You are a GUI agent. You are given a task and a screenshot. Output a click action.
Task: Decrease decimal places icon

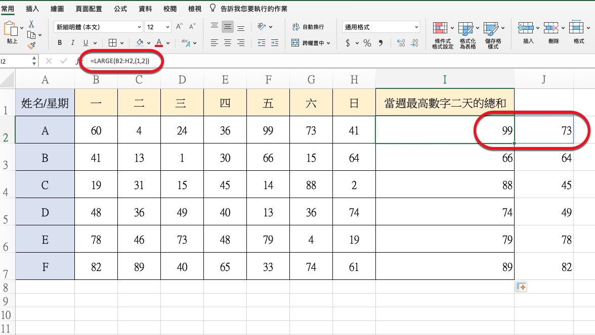[414, 43]
